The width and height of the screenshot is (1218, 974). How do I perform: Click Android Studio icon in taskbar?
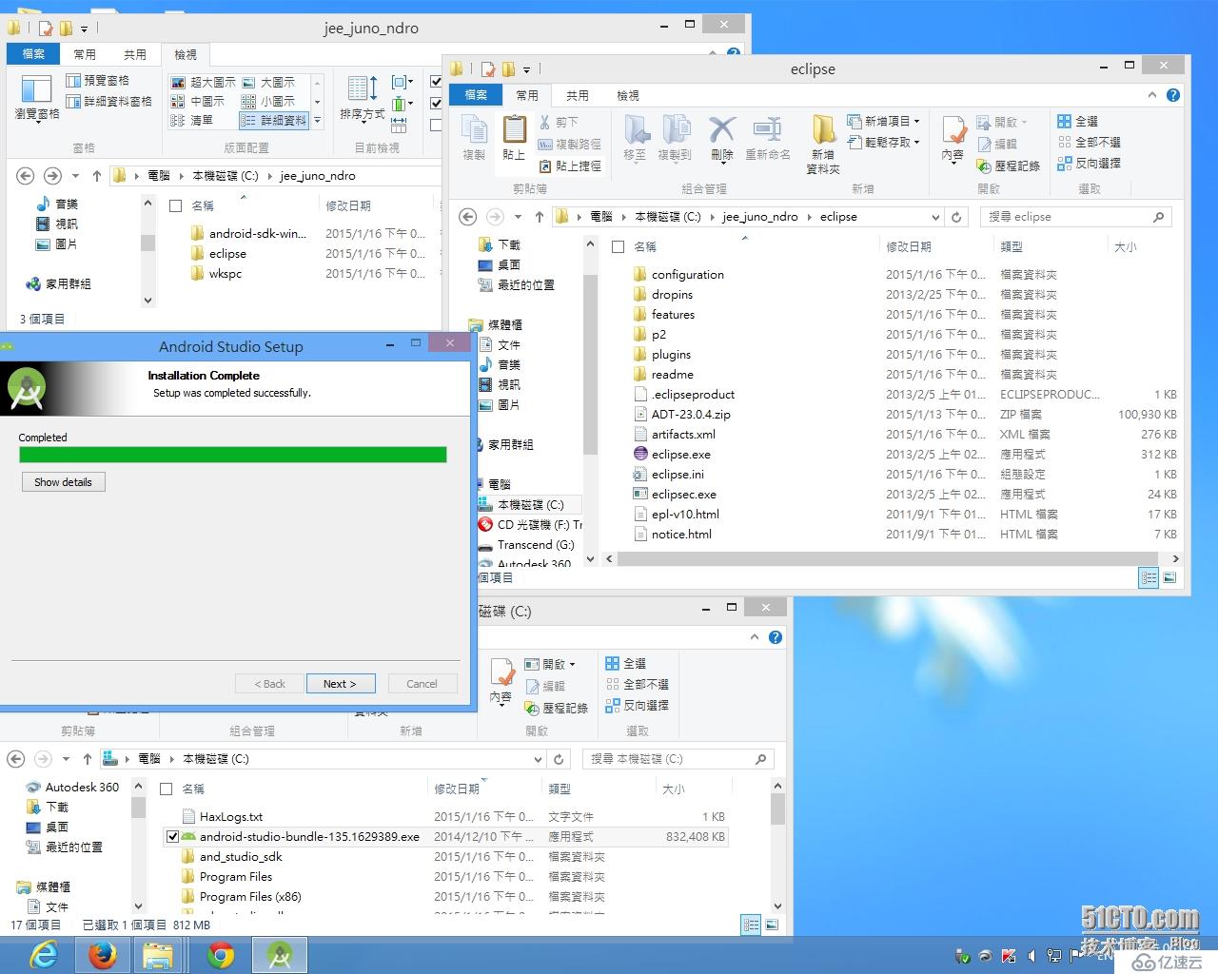(x=279, y=954)
